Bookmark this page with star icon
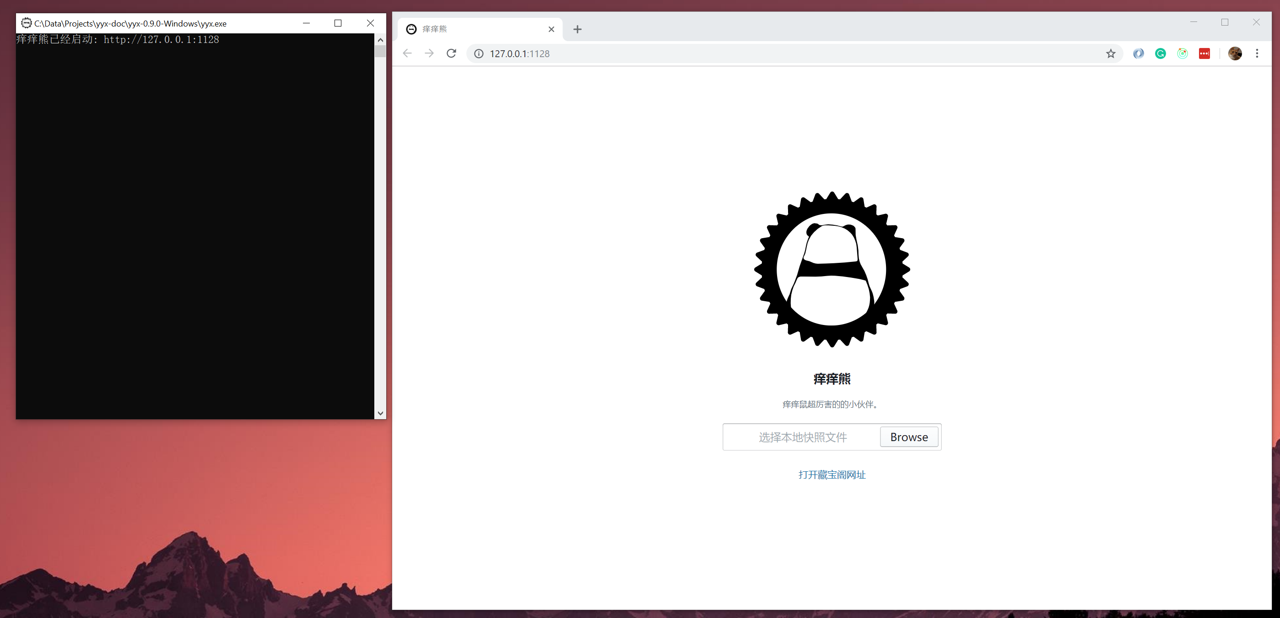This screenshot has height=618, width=1280. click(1111, 53)
